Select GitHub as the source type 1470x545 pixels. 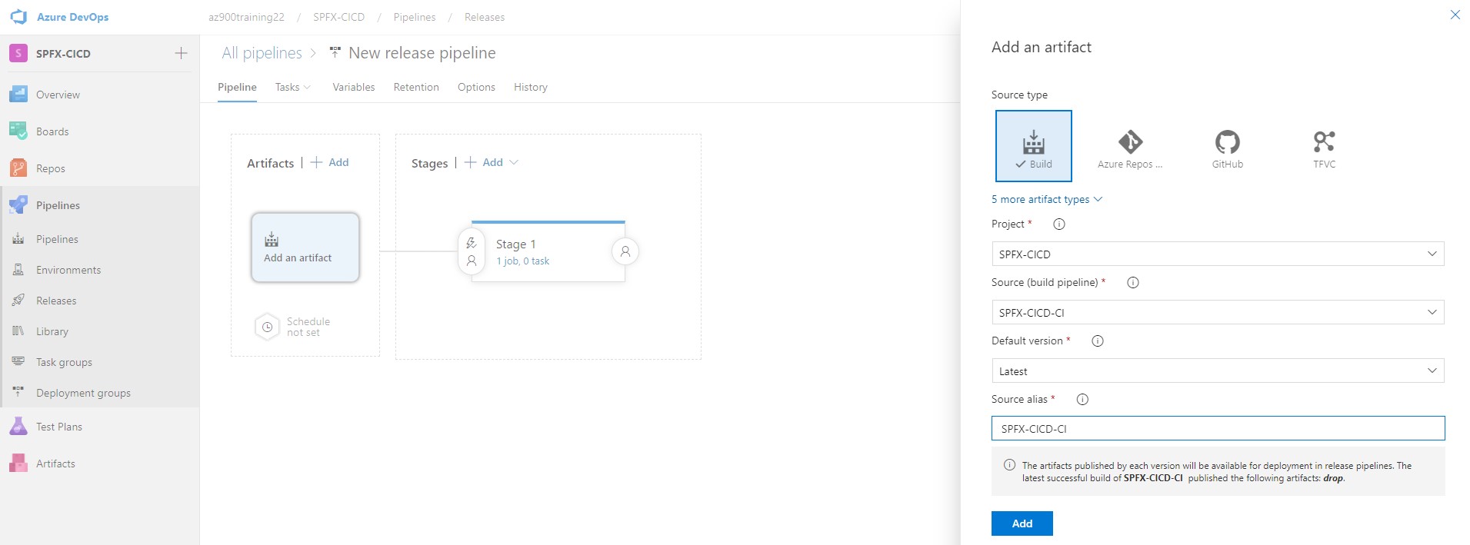coord(1227,148)
